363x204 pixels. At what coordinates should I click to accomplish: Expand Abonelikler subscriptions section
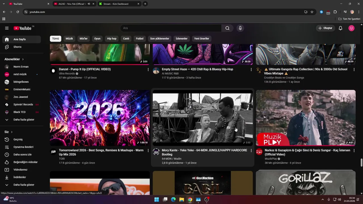coord(14,59)
